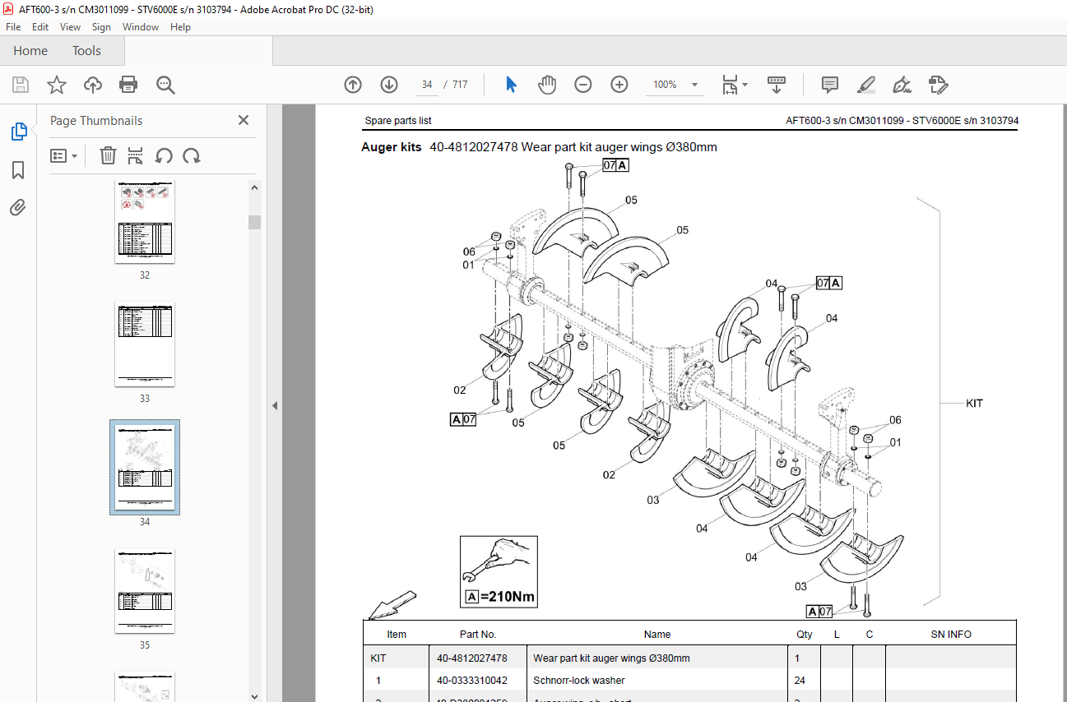Open the stamp tool icon
This screenshot has width=1067, height=702.
coord(939,85)
